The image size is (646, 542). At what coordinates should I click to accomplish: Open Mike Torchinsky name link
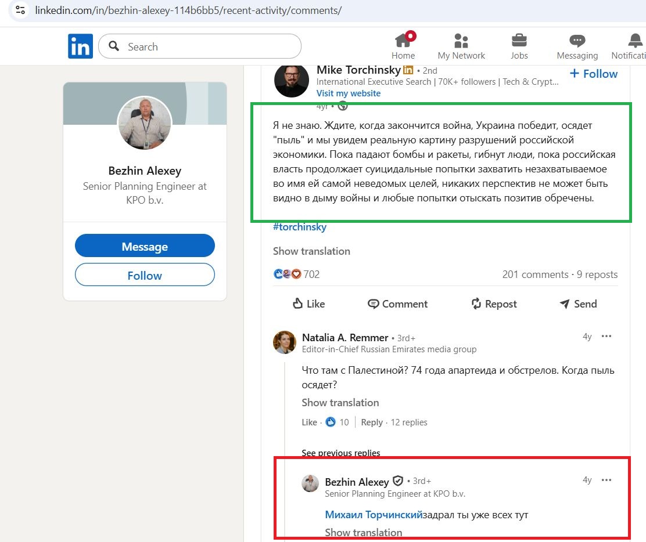click(x=358, y=70)
